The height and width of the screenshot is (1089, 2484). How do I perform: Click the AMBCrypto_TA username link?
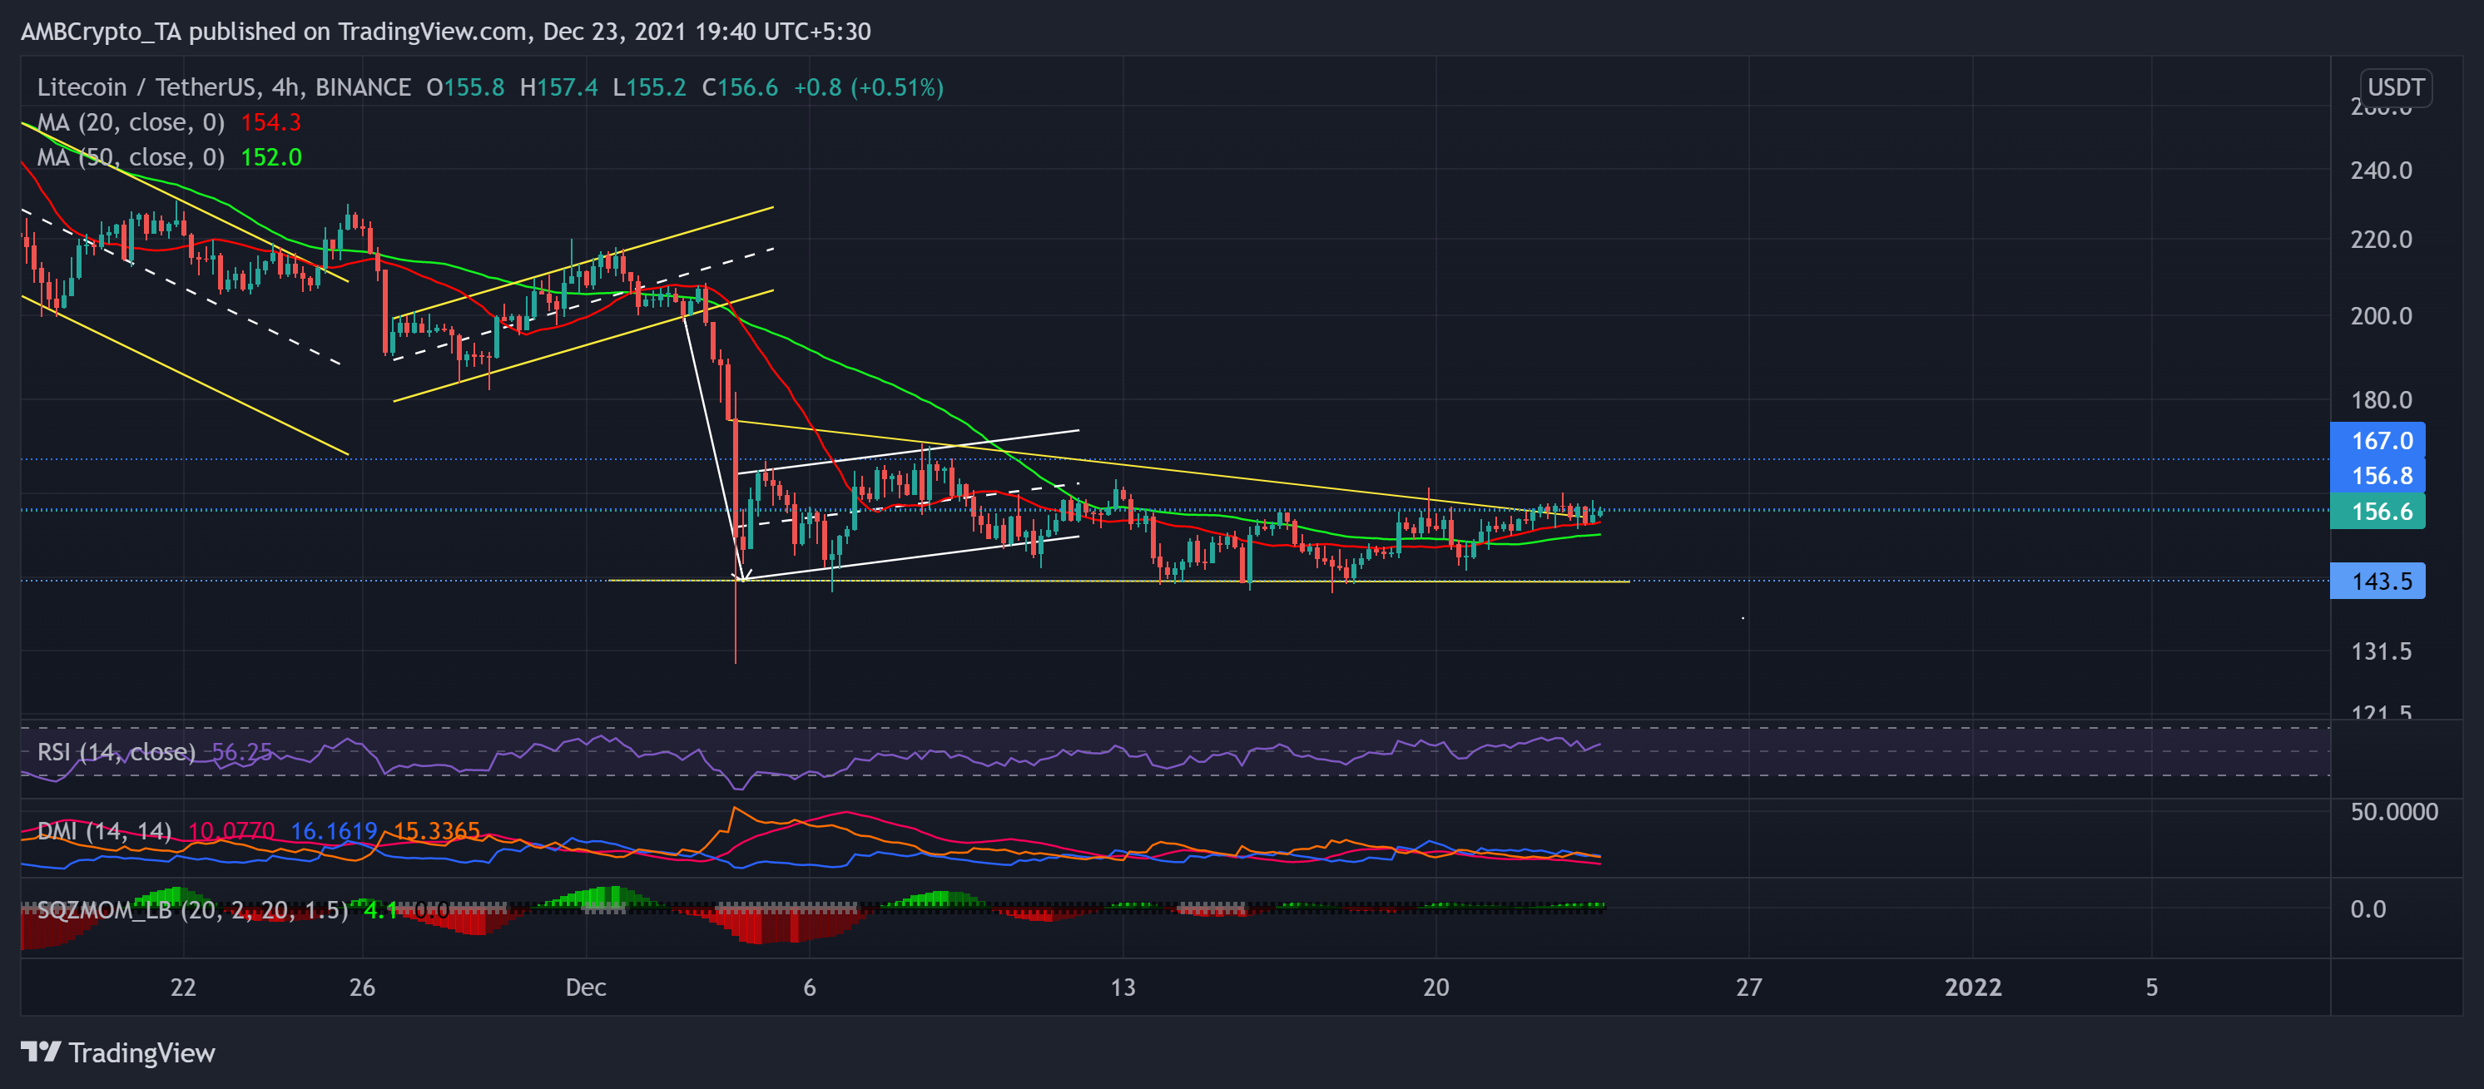pos(102,31)
